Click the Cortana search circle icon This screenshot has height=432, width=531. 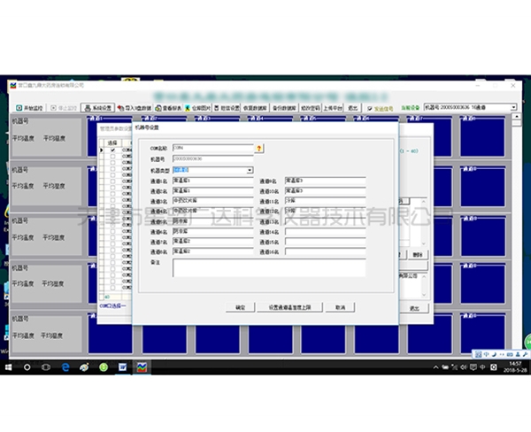[27, 366]
